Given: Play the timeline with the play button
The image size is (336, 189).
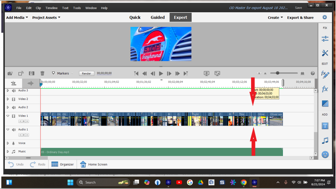Looking at the screenshot, I should tap(161, 73).
